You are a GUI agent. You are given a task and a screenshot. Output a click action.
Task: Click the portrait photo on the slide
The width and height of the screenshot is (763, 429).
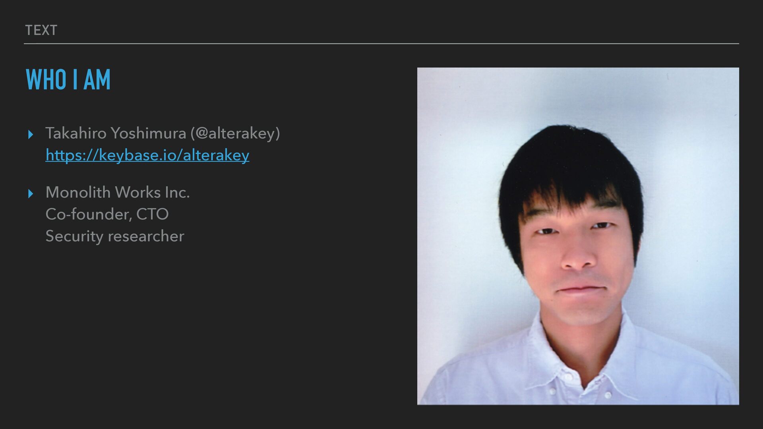point(578,236)
